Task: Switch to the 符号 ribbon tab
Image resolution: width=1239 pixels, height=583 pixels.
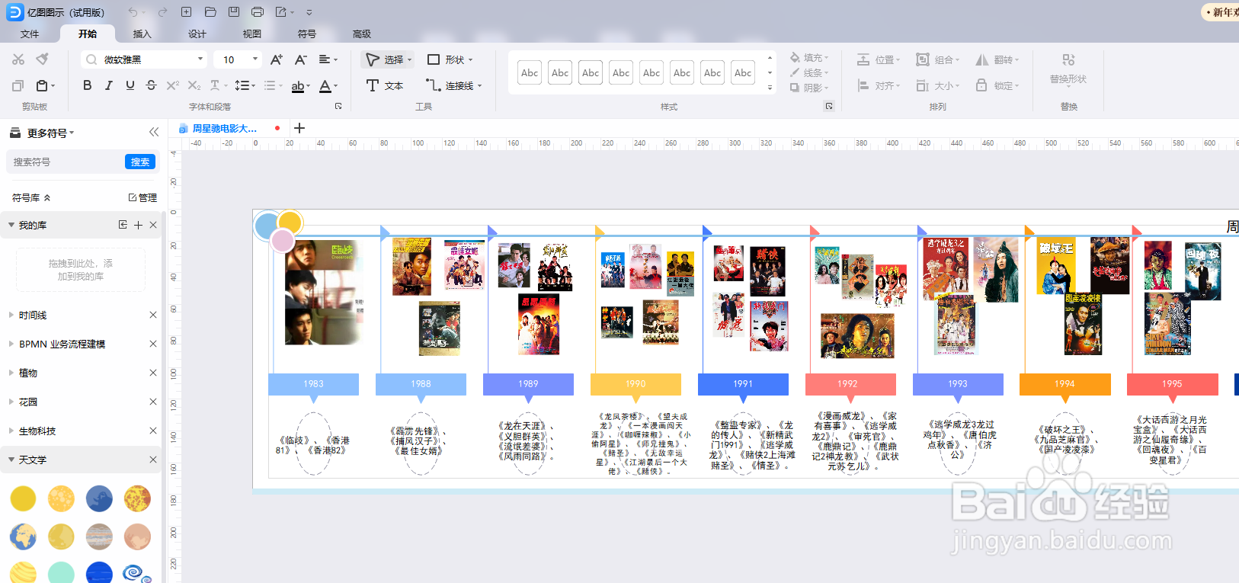Action: (307, 34)
